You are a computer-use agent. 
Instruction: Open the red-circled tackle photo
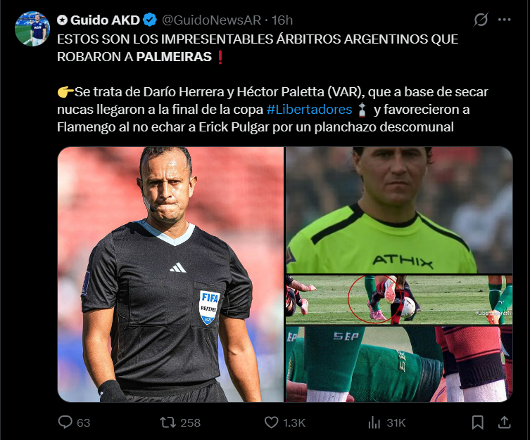pyautogui.click(x=399, y=300)
